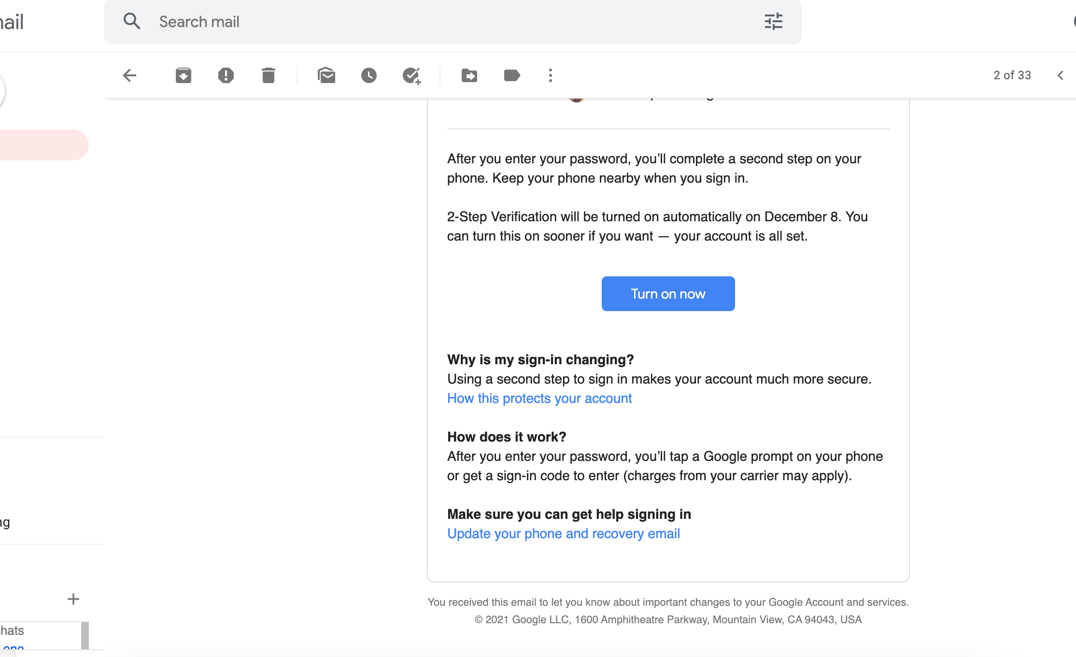Select the highlighted pink sidebar item
This screenshot has width=1076, height=657.
44,145
